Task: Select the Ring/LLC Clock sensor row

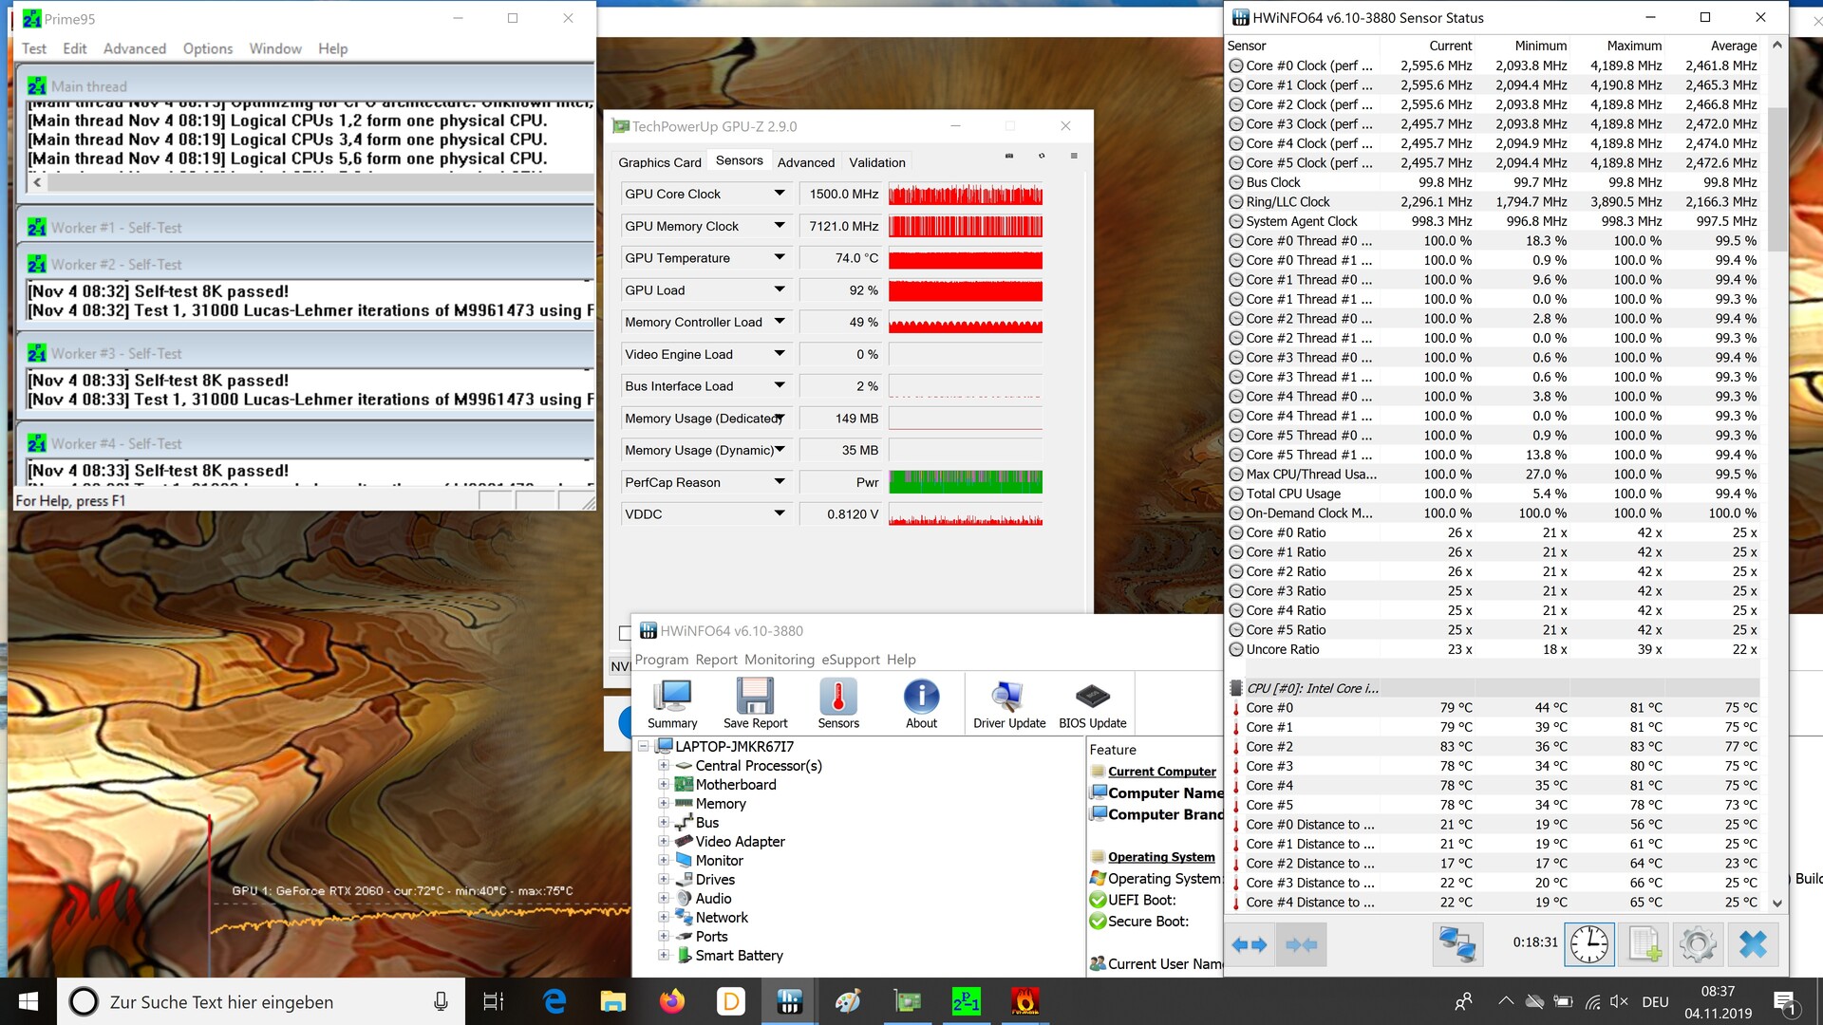Action: [x=1493, y=202]
